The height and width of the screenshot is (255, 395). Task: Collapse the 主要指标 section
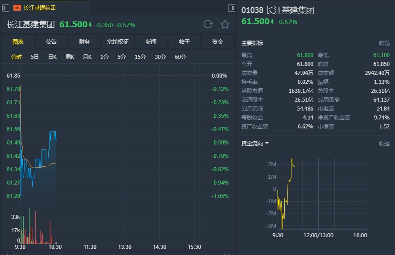tap(384, 43)
